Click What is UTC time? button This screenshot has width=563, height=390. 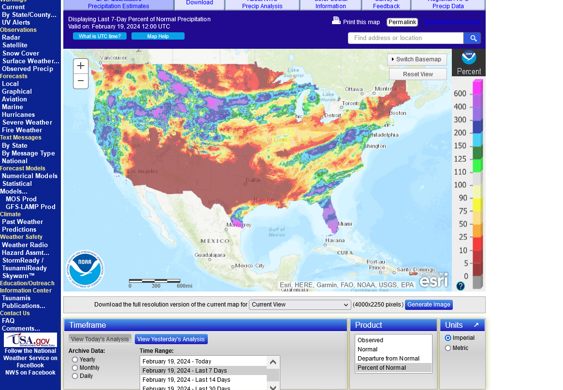(100, 36)
